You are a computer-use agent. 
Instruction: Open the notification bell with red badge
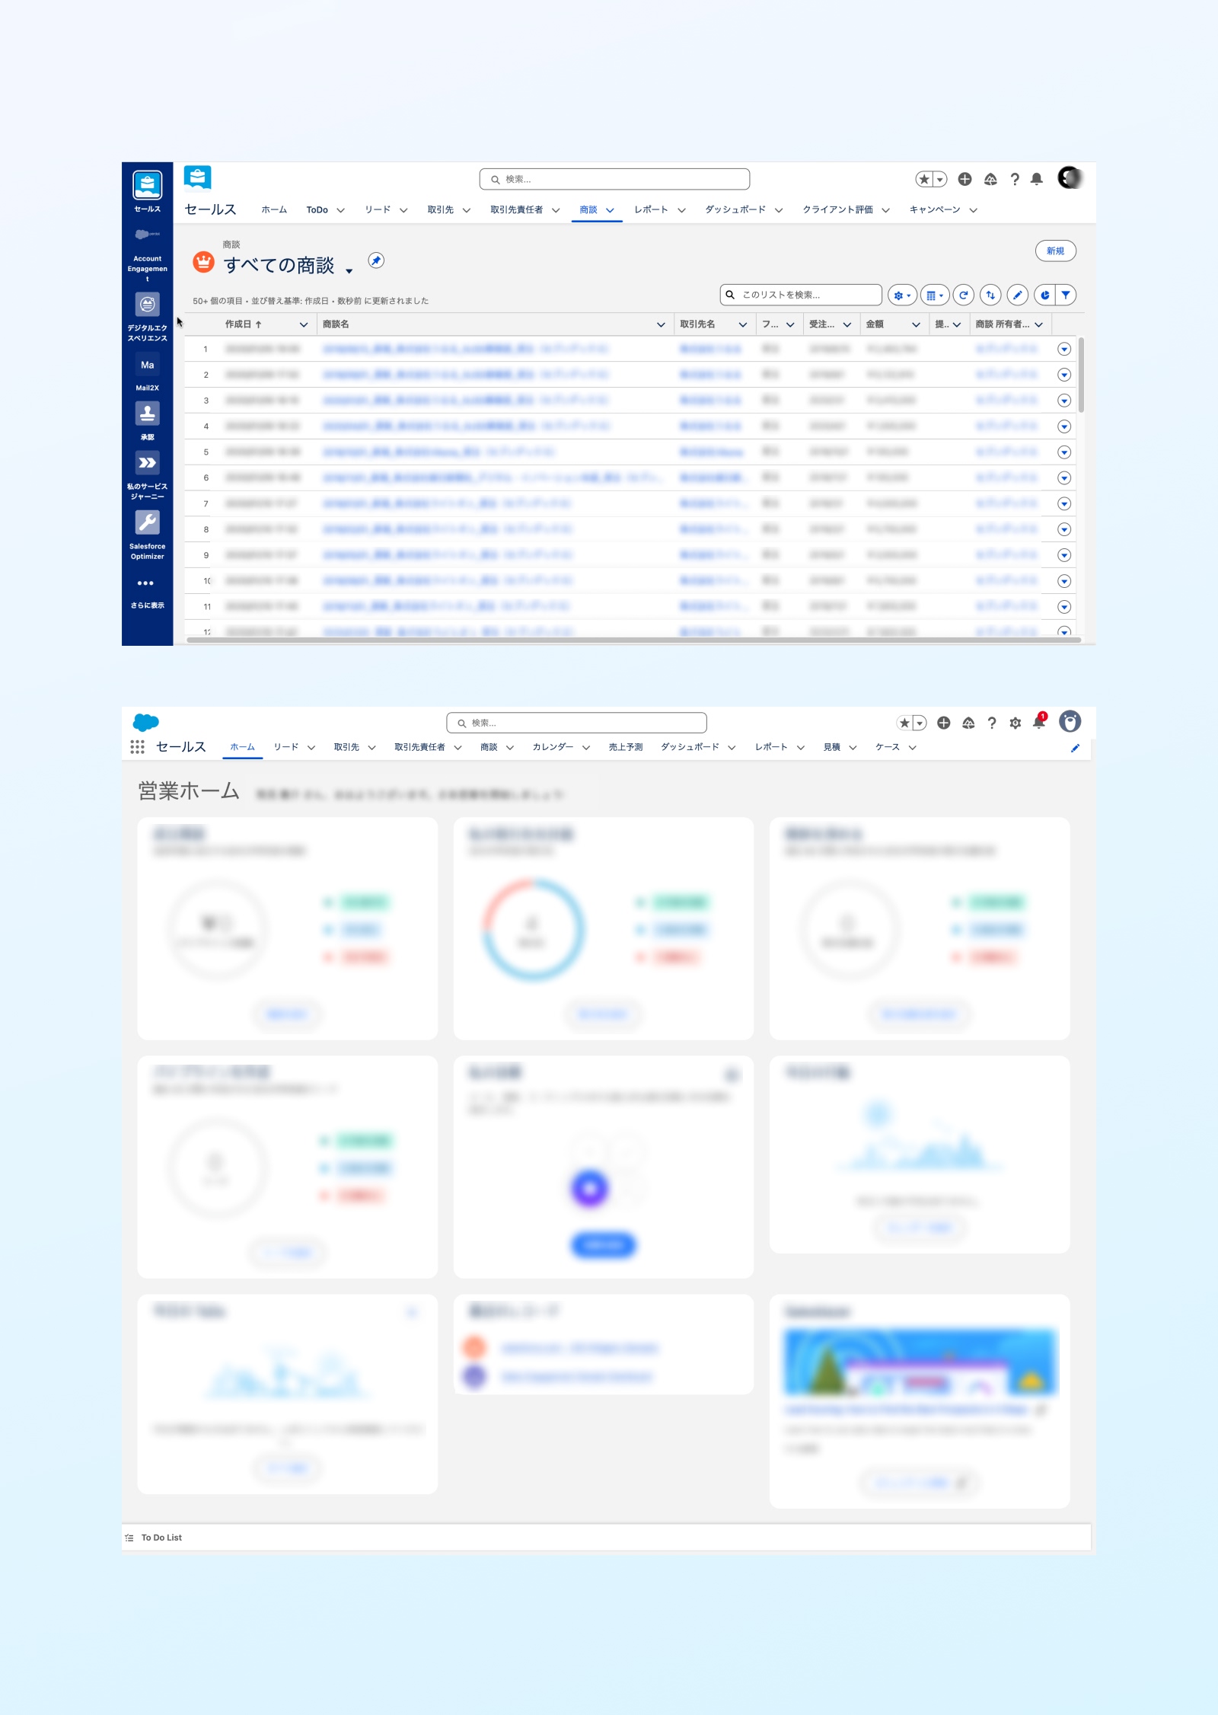[1039, 722]
